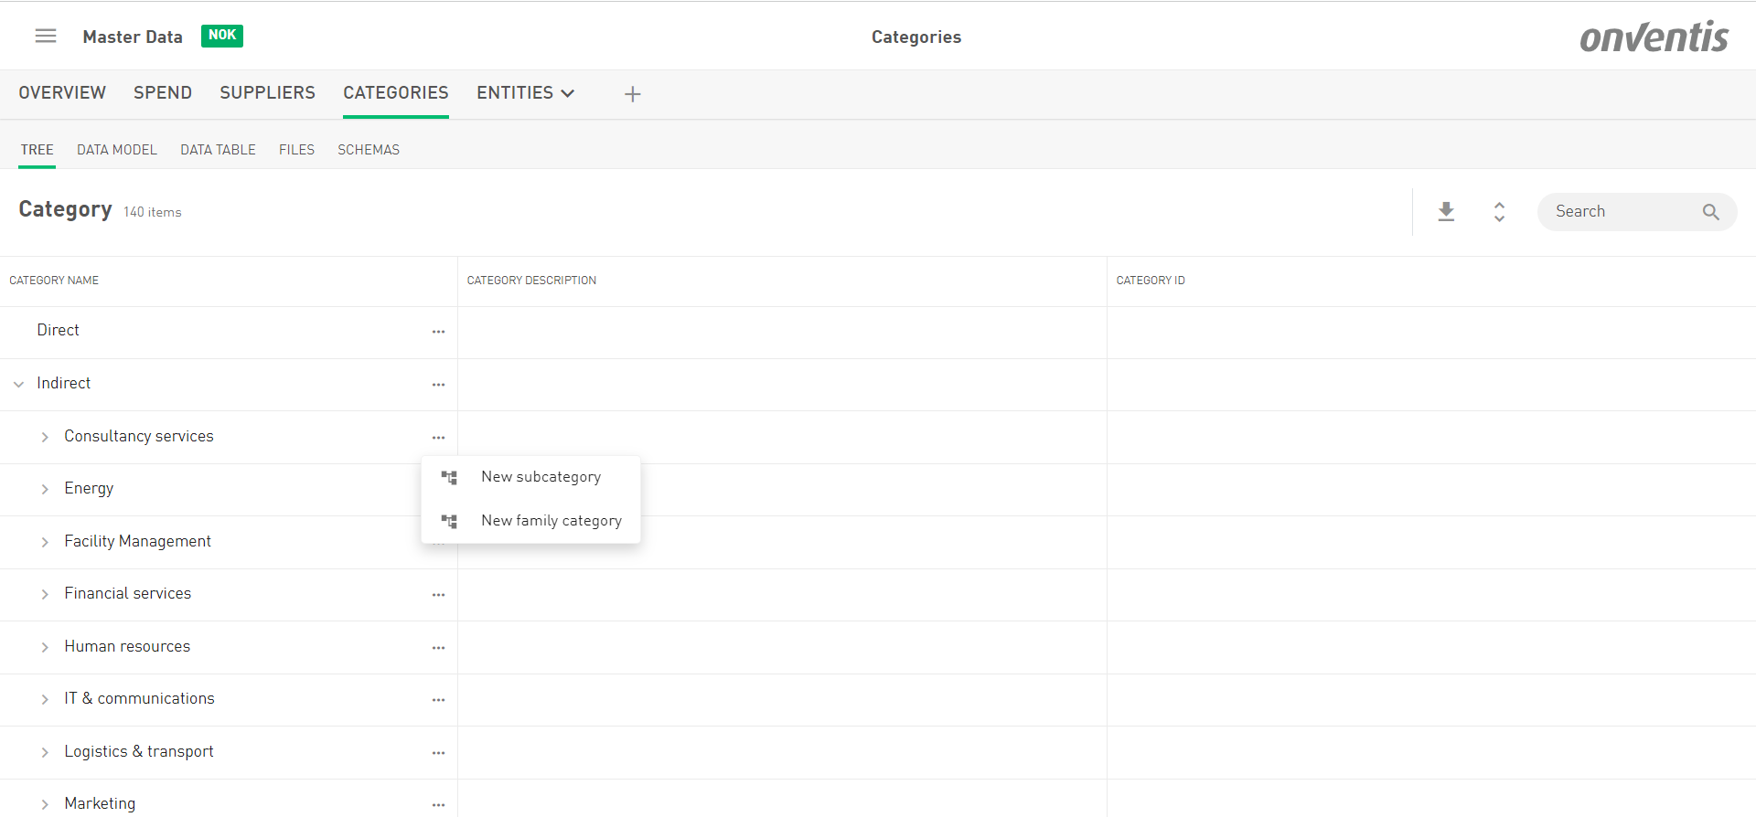This screenshot has width=1756, height=817.
Task: Open the three-dot menu for Financial services
Action: (x=438, y=595)
